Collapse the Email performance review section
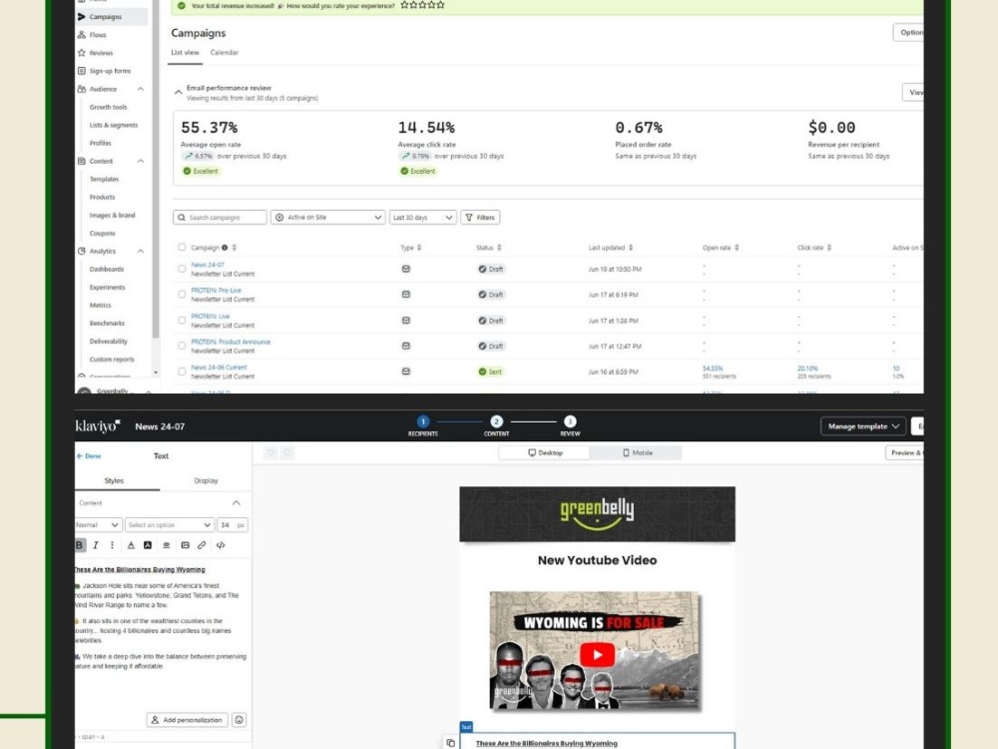The width and height of the screenshot is (998, 749). (x=179, y=92)
